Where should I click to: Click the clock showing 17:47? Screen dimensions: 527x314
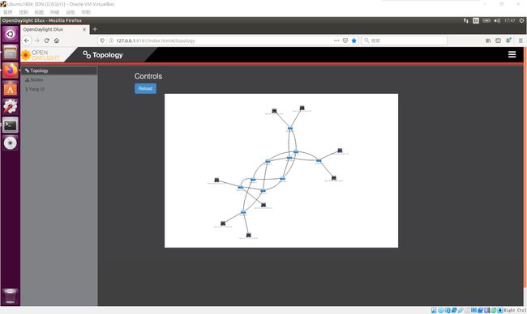[509, 20]
